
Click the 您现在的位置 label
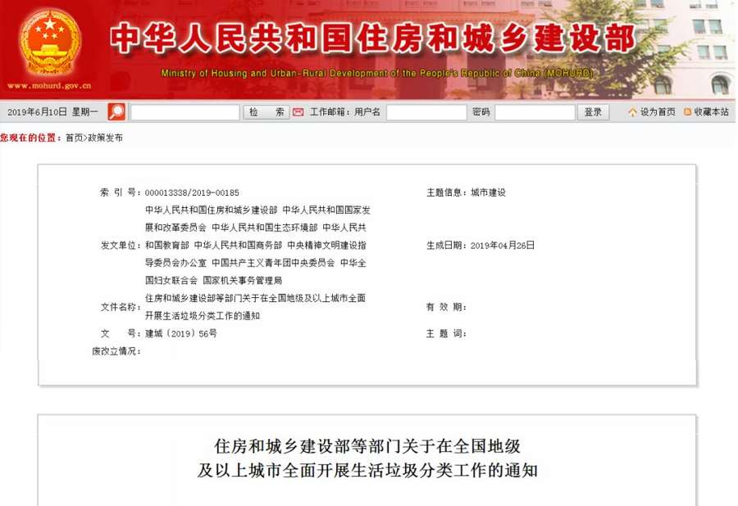click(30, 138)
